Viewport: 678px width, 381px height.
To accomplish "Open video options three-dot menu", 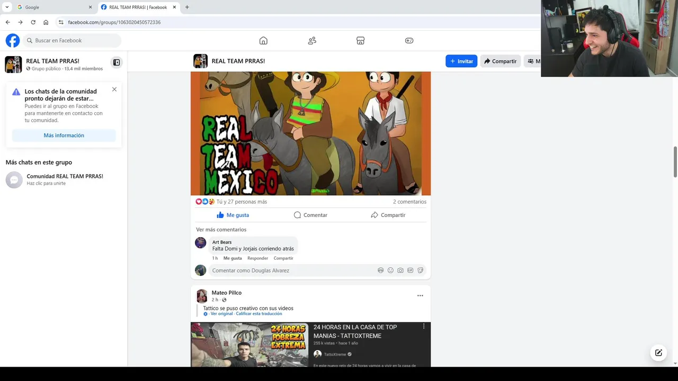I will tap(424, 327).
